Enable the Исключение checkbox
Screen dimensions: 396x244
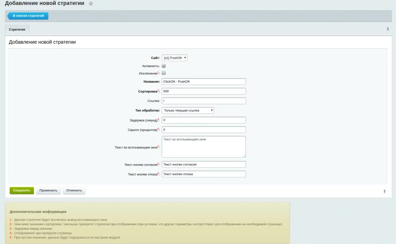(x=163, y=73)
